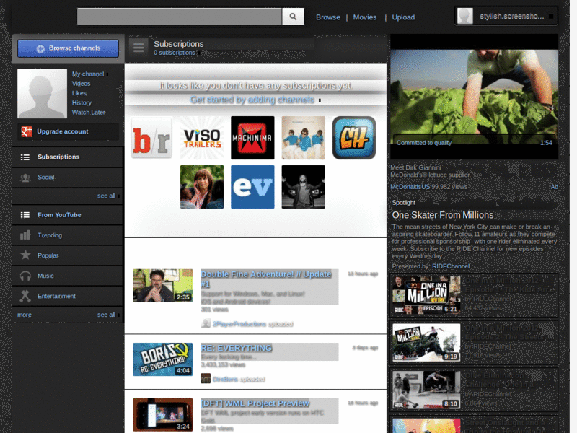
Task: Click Entertainment icon in sidebar
Action: [25, 296]
